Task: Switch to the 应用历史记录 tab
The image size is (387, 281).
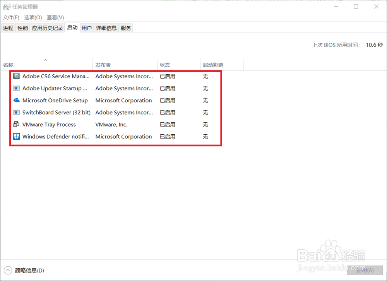Action: 47,28
